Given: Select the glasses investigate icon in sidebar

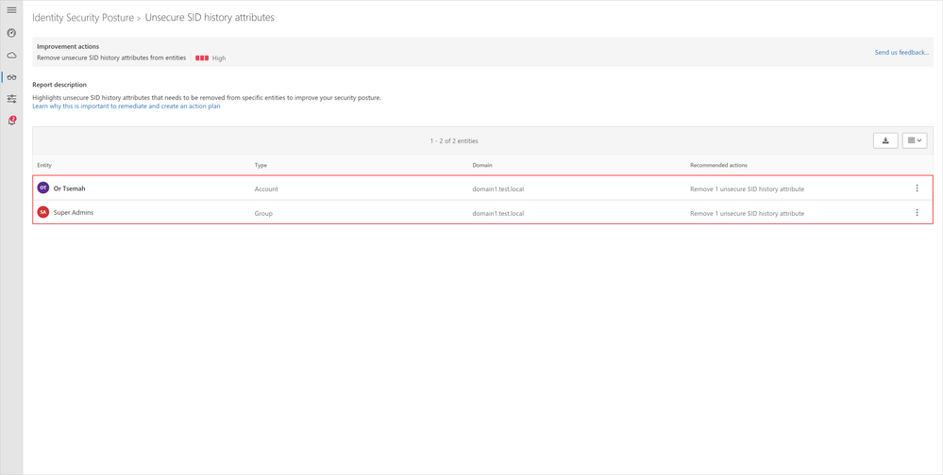Looking at the screenshot, I should [11, 77].
